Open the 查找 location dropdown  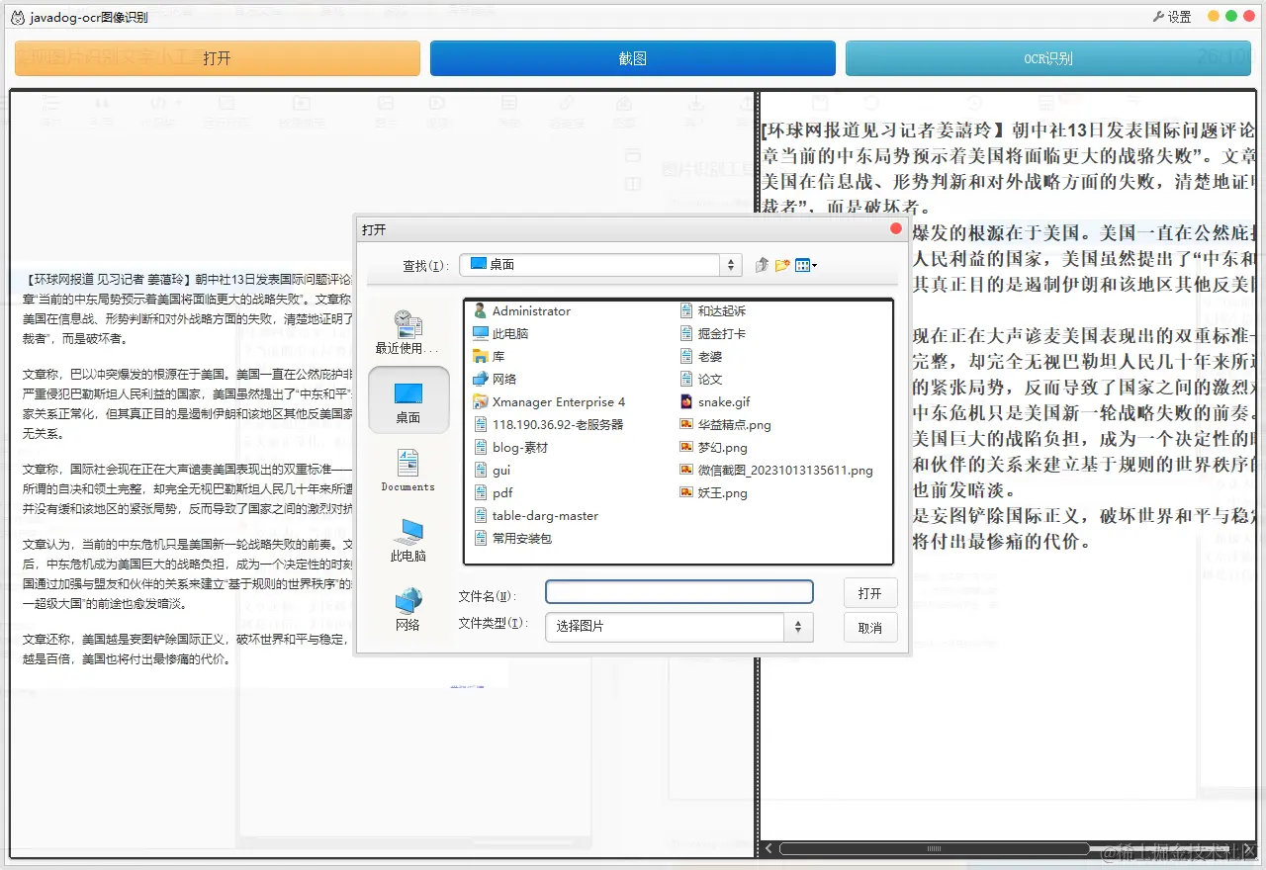point(730,265)
